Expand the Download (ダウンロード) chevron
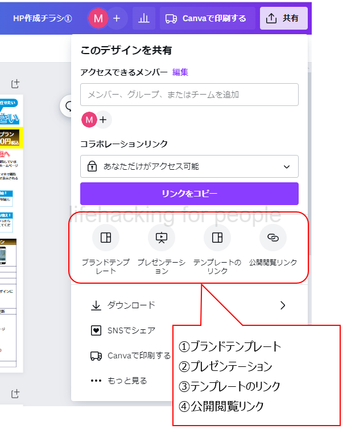Screen dimensions: 351x433 click(x=283, y=305)
